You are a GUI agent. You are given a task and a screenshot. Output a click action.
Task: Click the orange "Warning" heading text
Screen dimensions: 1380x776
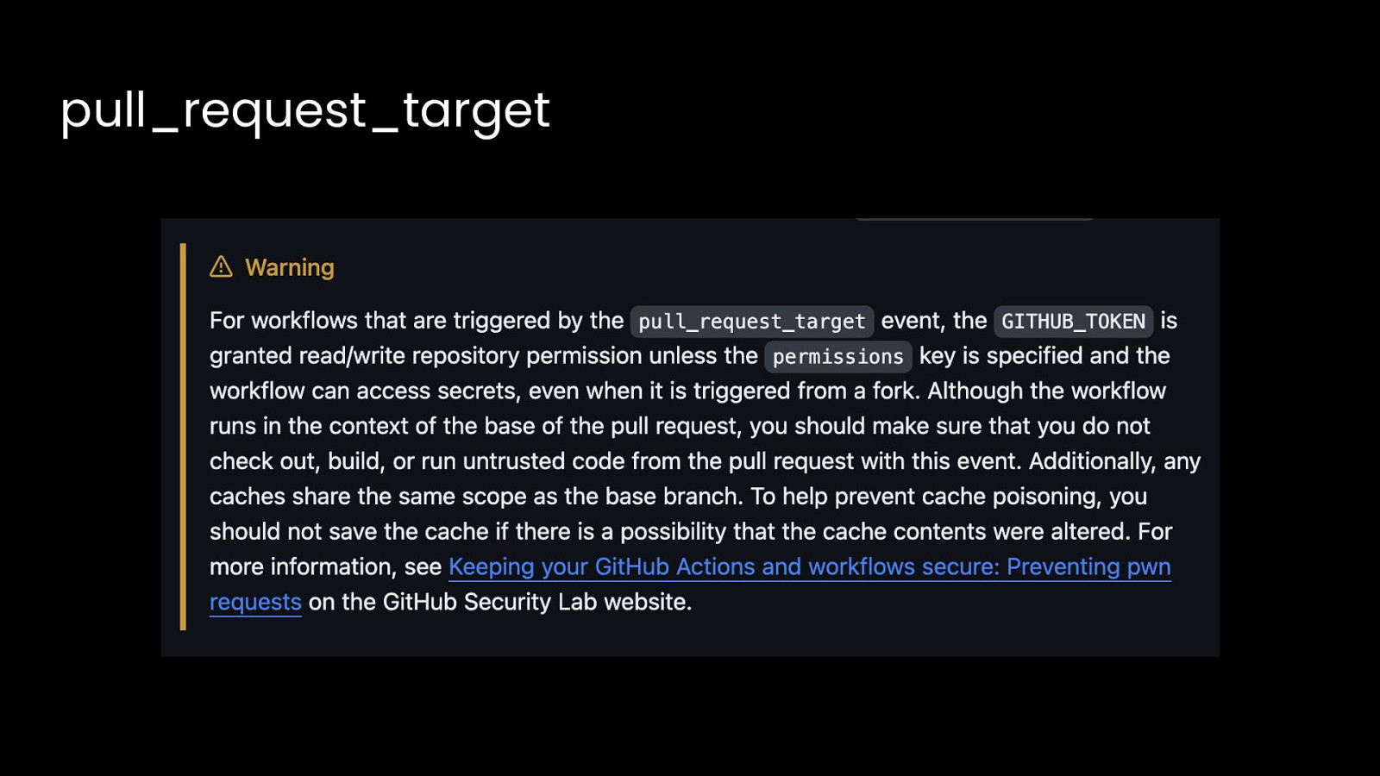pos(289,267)
